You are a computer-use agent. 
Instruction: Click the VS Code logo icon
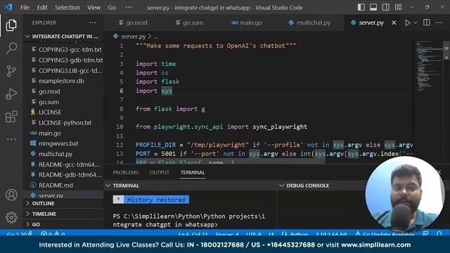pyautogui.click(x=8, y=8)
